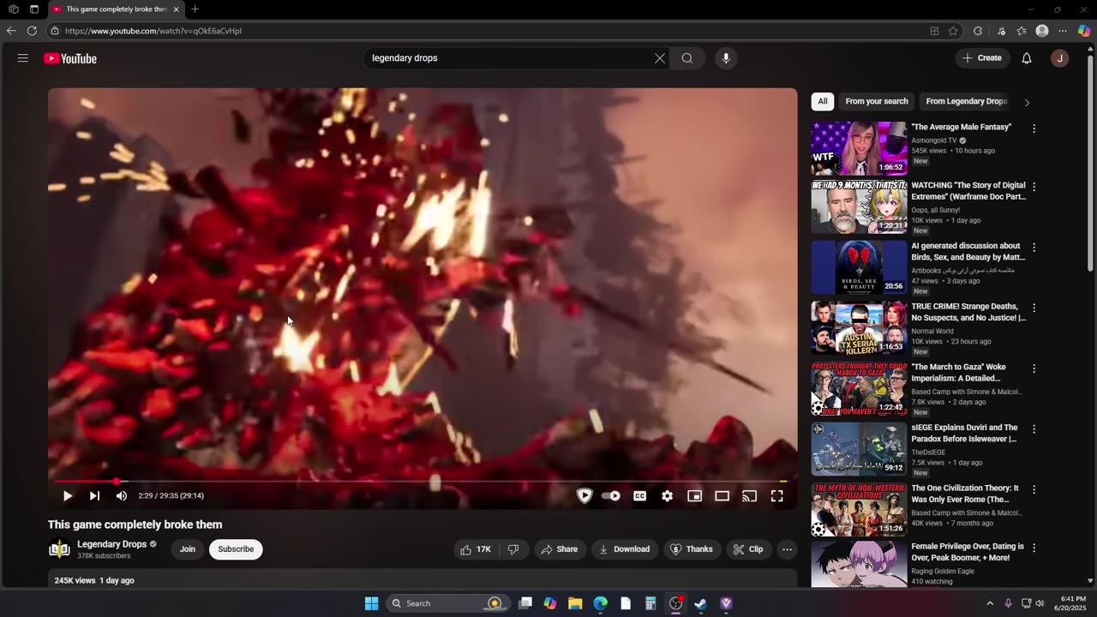
Task: Skip to next video
Action: tap(94, 495)
